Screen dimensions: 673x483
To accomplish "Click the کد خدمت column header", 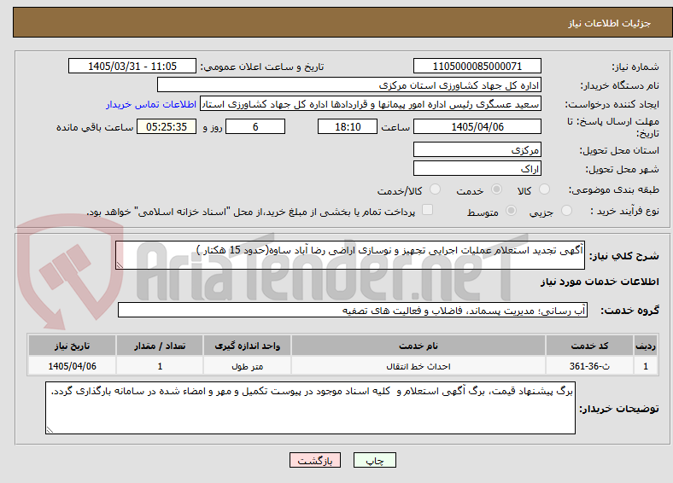I will click(x=590, y=346).
